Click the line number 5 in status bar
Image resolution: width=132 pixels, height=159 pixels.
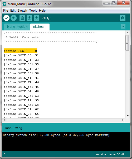[x=4, y=154]
